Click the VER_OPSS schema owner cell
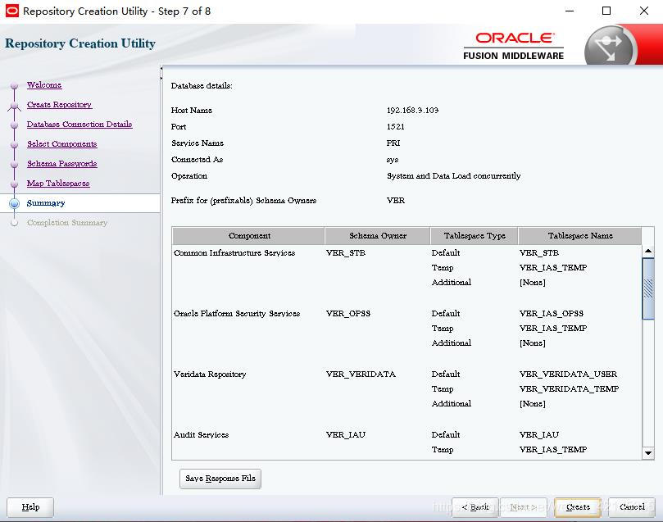Viewport: 663px width, 522px height. point(348,314)
